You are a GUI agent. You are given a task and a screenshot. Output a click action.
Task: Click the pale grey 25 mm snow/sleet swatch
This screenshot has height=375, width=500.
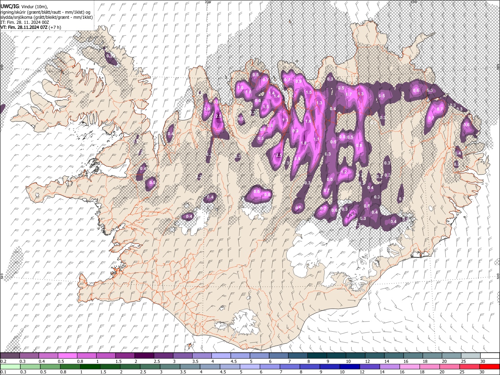(470, 356)
